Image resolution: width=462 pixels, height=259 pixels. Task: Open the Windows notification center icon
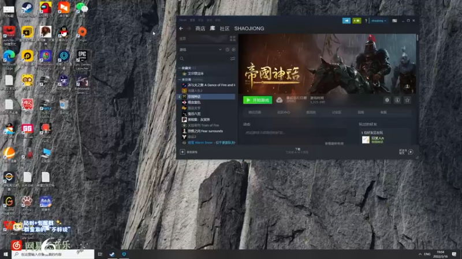[454, 254]
